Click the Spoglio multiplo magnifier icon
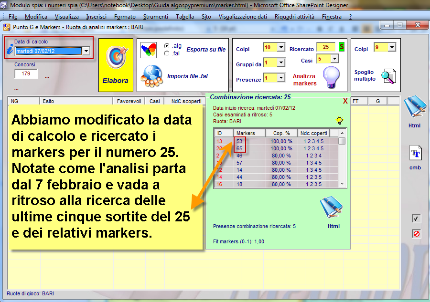The image size is (430, 302). click(x=388, y=76)
